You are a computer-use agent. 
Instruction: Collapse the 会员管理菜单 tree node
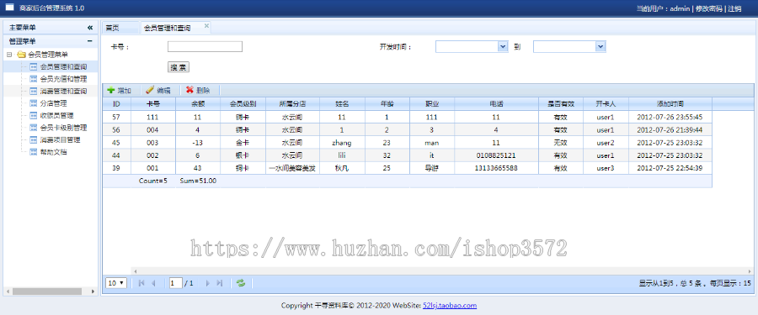click(x=9, y=55)
